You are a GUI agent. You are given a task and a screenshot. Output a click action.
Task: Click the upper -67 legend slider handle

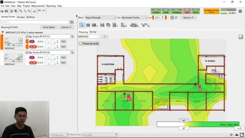pos(184,121)
